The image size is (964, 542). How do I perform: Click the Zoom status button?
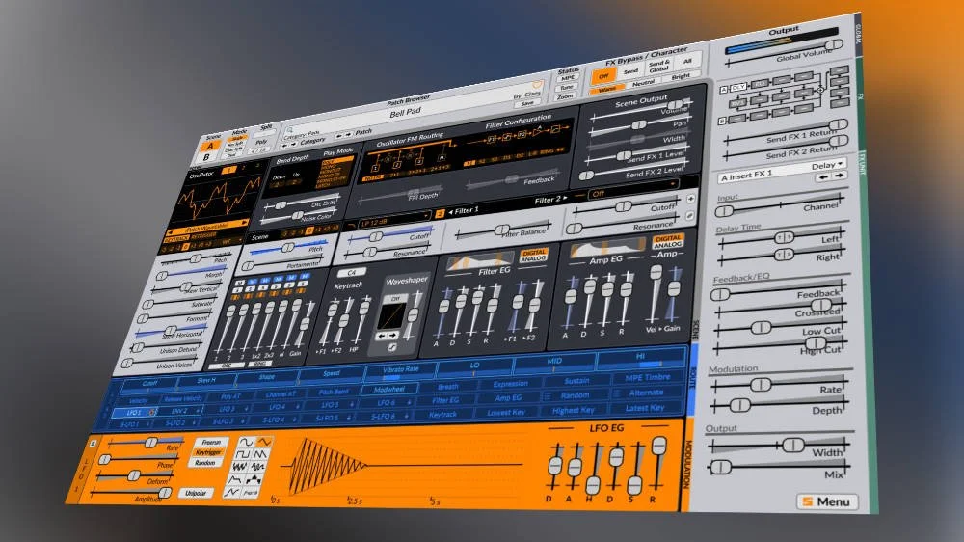click(x=565, y=96)
